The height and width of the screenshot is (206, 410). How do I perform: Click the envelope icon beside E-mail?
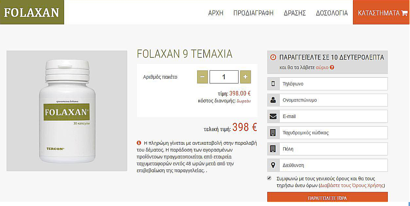273,116
